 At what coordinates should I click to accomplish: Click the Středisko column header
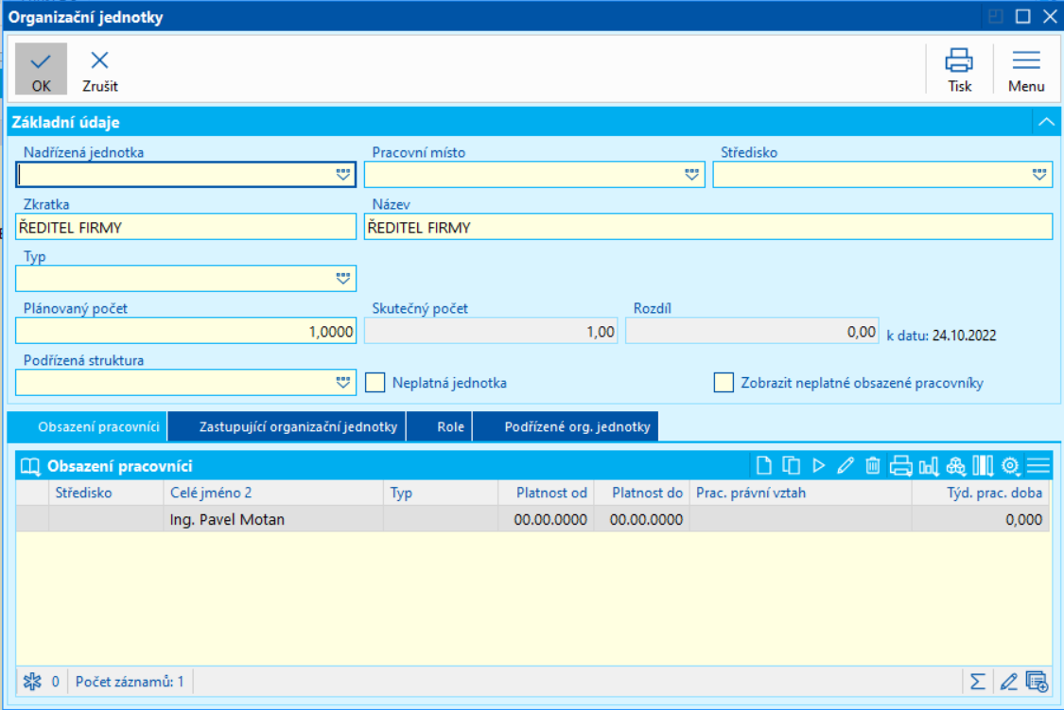pyautogui.click(x=106, y=493)
